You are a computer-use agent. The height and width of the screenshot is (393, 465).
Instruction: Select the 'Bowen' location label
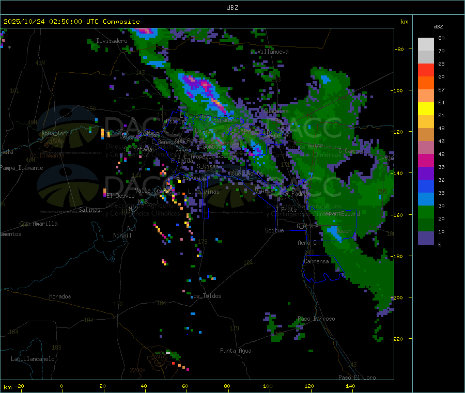tap(344, 231)
